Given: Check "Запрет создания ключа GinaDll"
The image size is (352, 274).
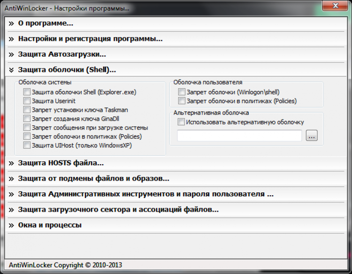Looking at the screenshot, I should pos(27,119).
